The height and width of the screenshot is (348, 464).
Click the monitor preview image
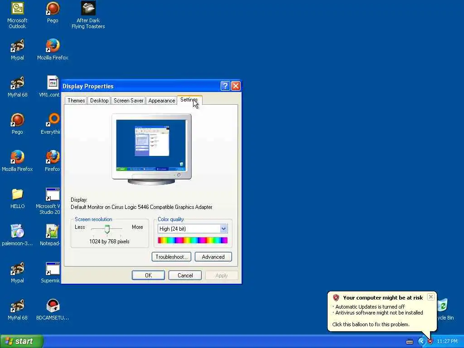click(x=151, y=150)
